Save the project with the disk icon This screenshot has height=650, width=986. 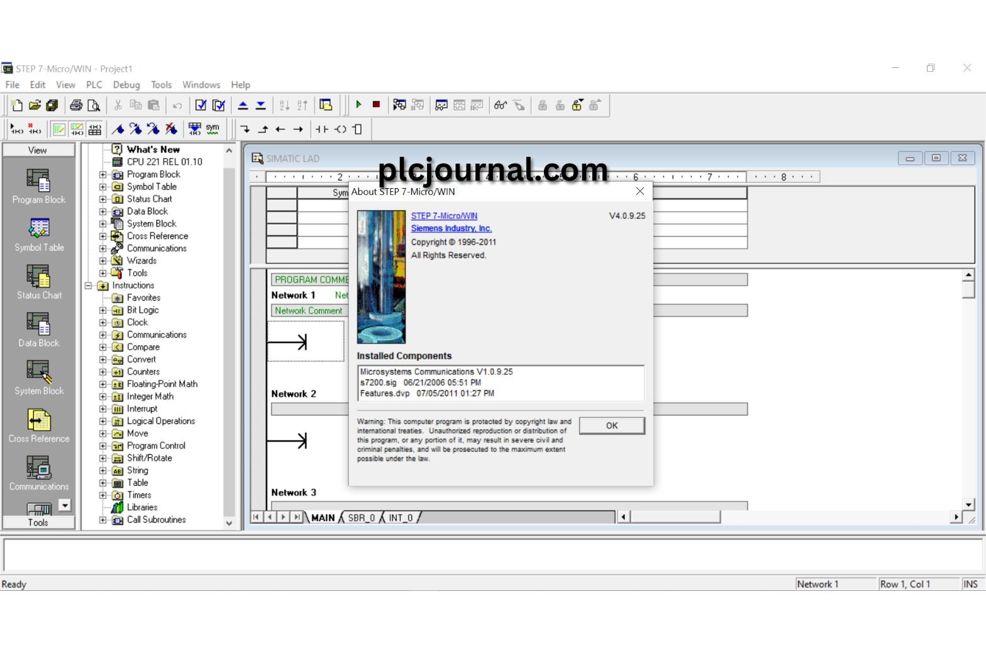pos(52,105)
